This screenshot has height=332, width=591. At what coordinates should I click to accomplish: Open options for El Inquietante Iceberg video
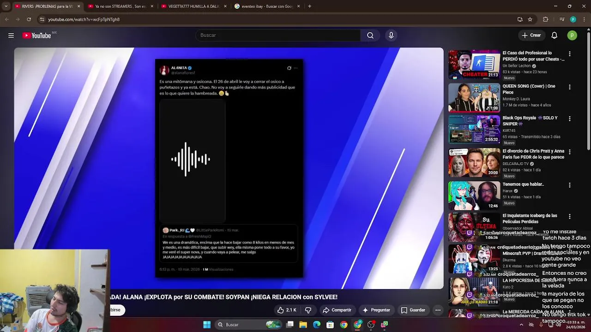(569, 217)
